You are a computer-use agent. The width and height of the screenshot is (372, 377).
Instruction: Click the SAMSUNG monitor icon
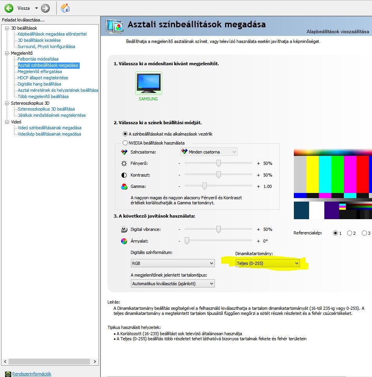point(148,83)
